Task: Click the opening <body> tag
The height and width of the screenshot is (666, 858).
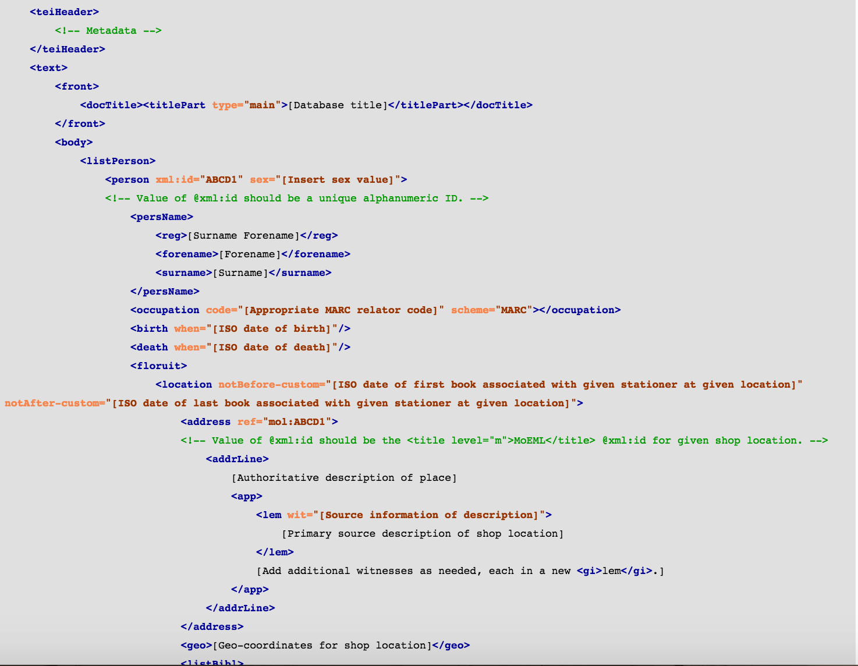Action: tap(74, 142)
